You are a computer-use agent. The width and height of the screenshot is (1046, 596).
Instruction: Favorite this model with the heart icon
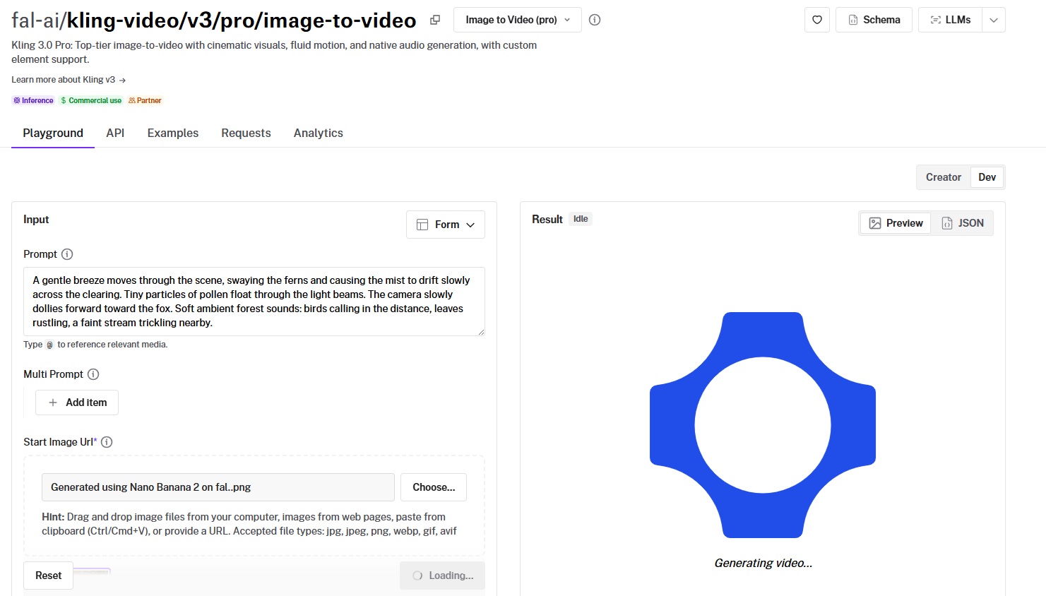tap(817, 20)
